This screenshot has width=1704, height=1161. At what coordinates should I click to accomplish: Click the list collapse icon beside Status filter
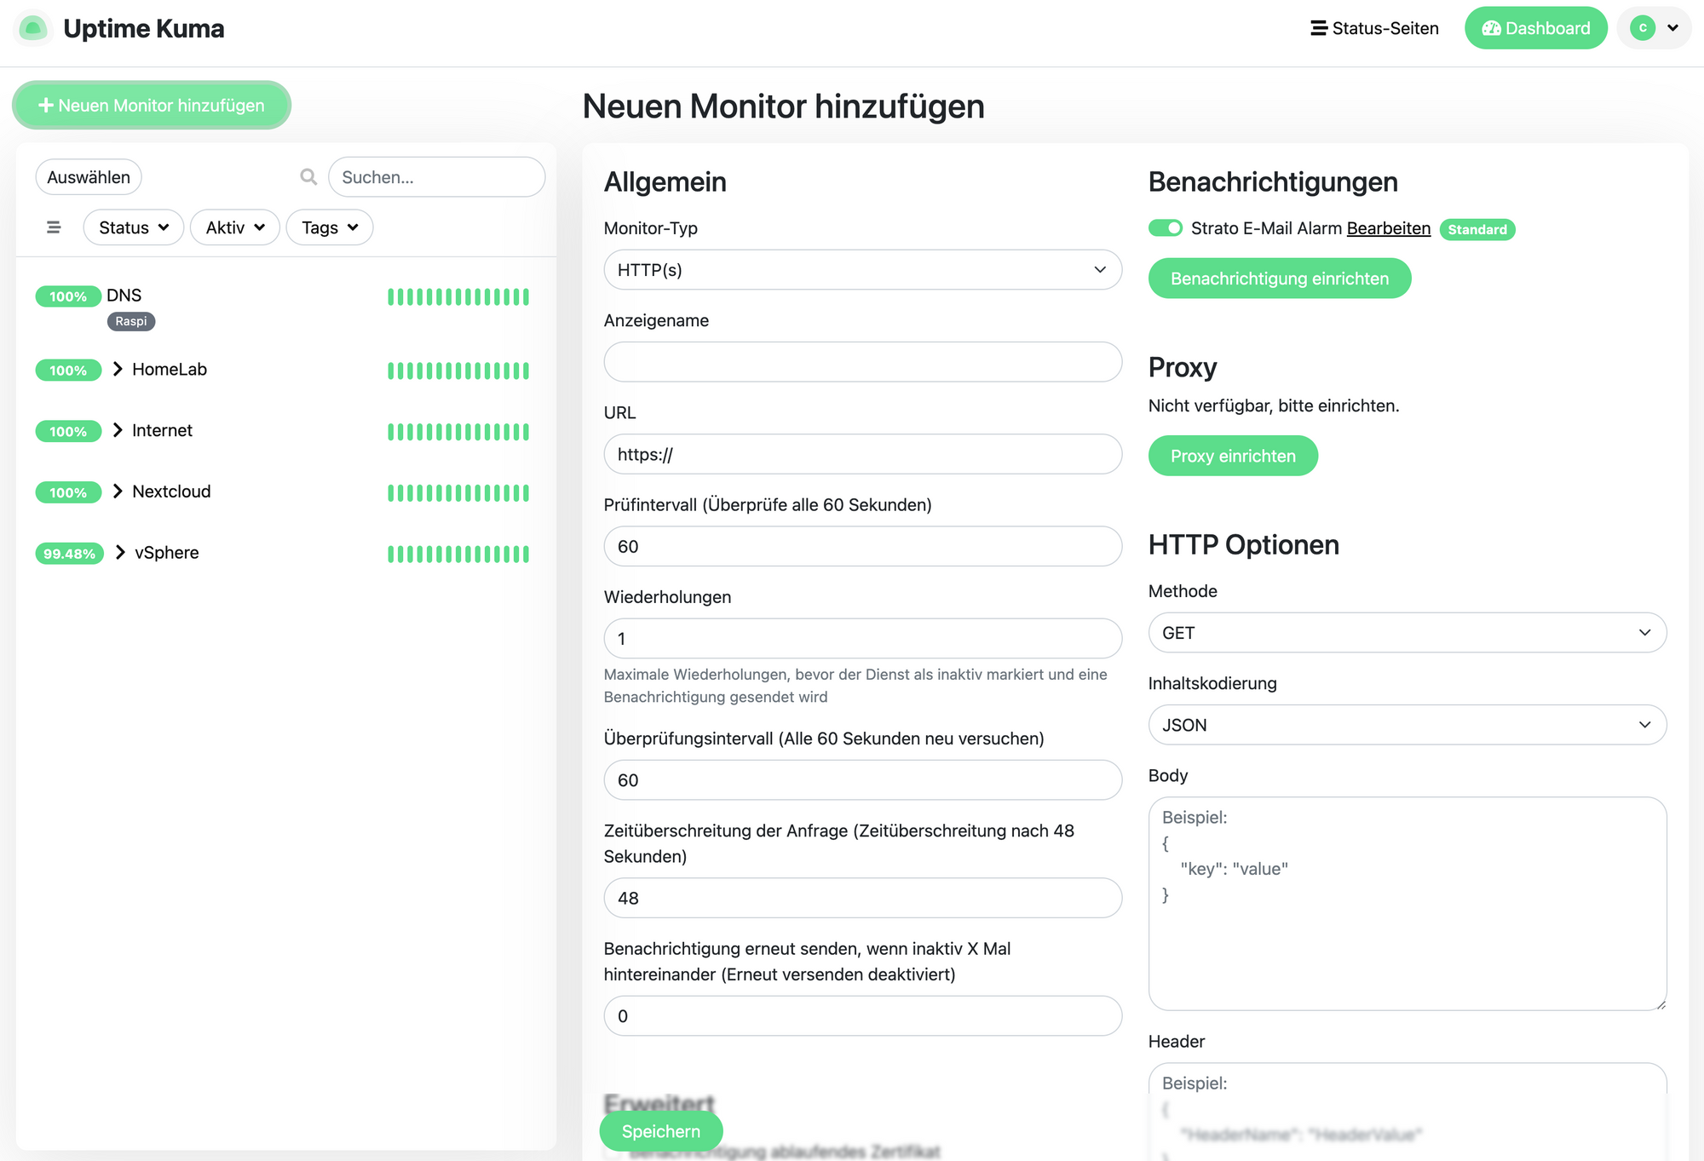pyautogui.click(x=54, y=227)
